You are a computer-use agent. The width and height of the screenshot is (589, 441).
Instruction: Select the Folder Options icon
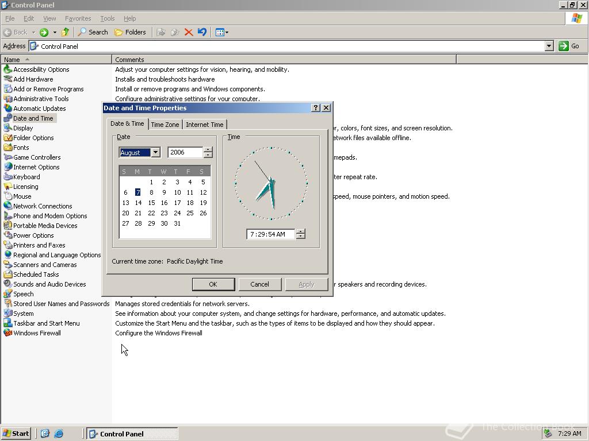8,138
